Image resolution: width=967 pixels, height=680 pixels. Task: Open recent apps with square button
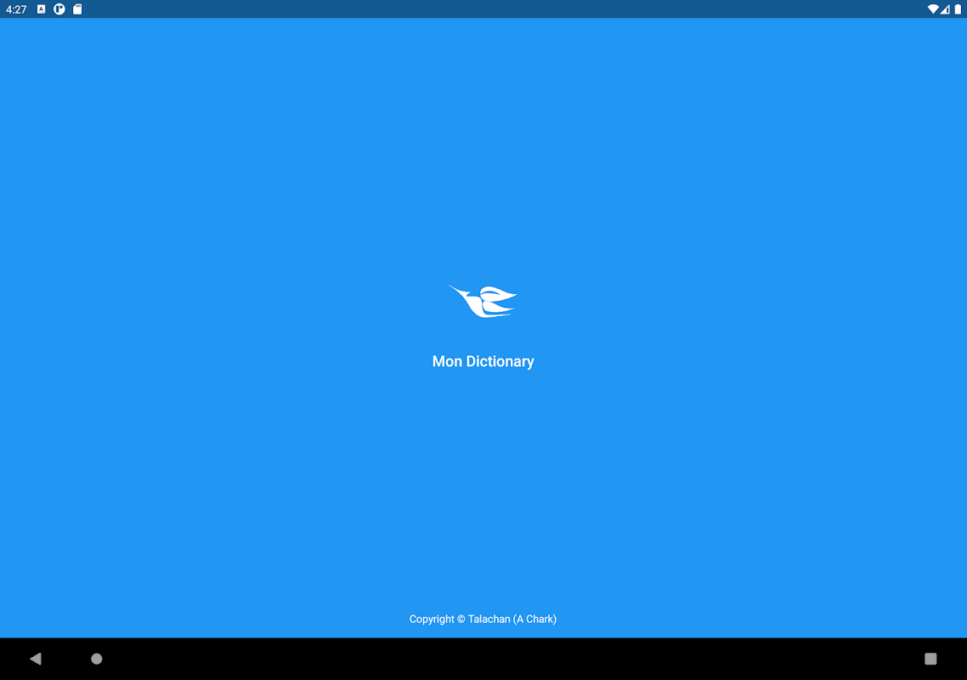tap(930, 659)
